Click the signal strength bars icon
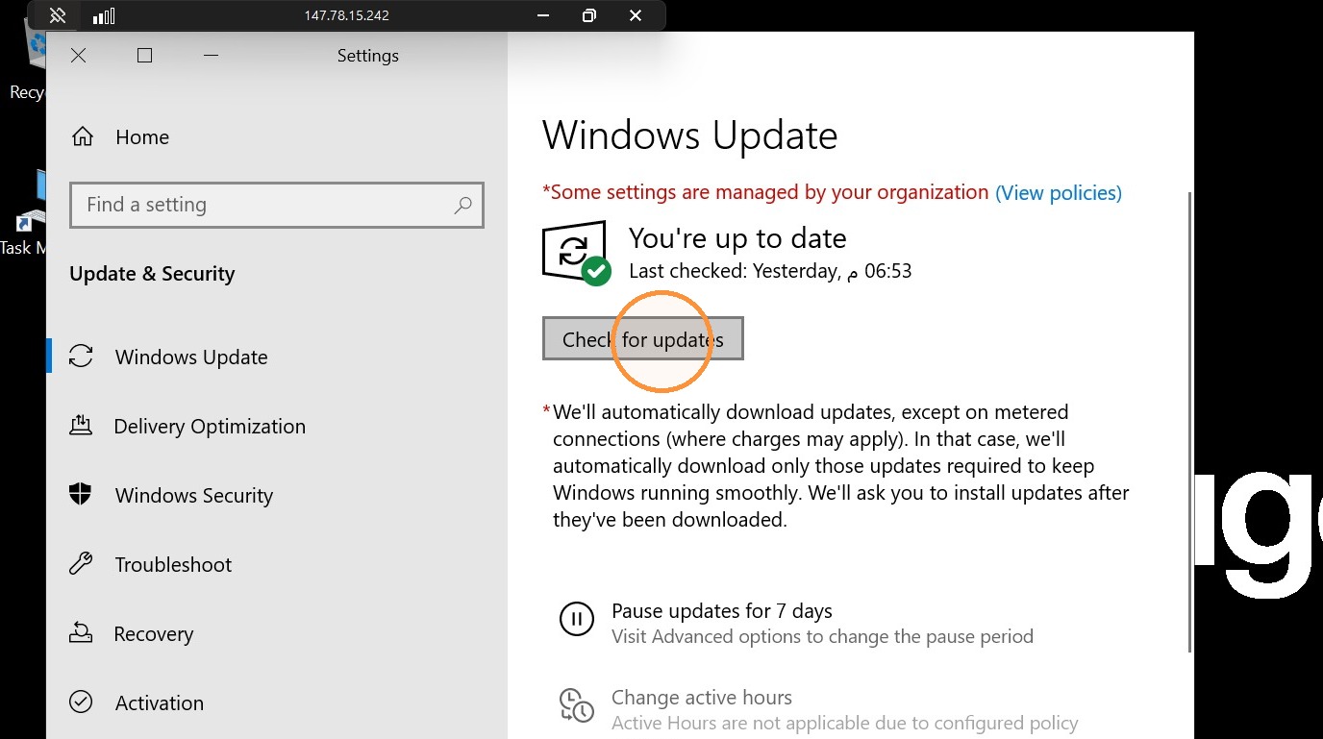Image resolution: width=1323 pixels, height=739 pixels. pyautogui.click(x=104, y=15)
